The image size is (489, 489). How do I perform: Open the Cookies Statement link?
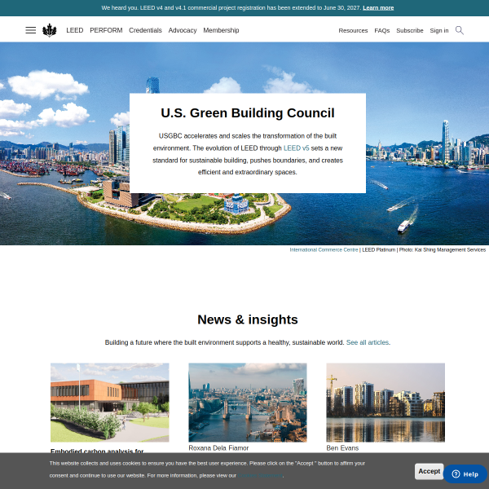coord(261,476)
